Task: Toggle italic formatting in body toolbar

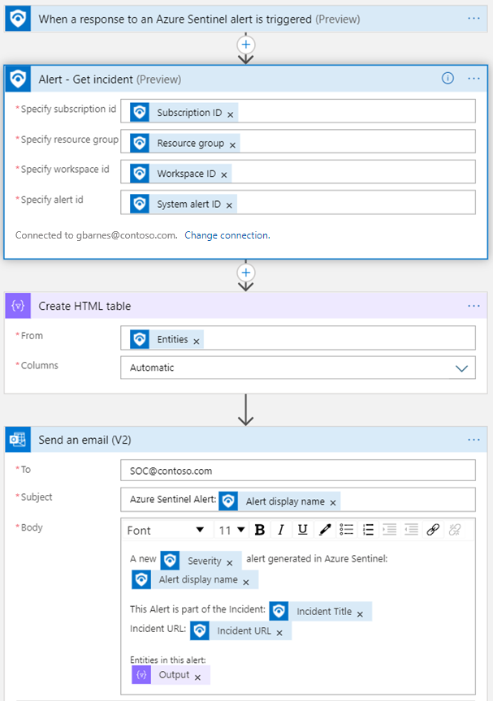Action: point(281,530)
